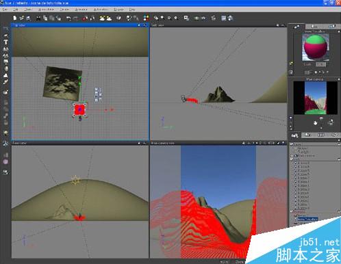
Task: Click the Save icon in the top toolbar
Action: [28, 18]
